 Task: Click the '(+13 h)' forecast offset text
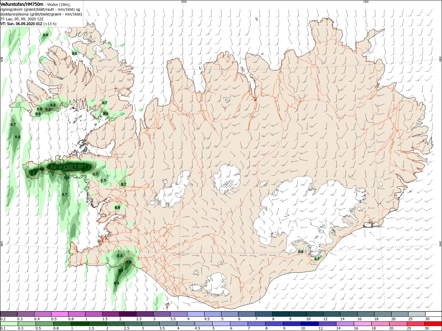point(50,24)
